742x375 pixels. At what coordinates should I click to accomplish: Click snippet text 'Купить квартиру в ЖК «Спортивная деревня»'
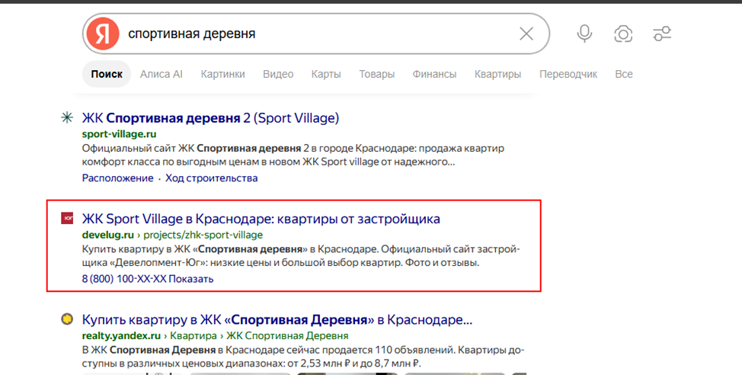[x=193, y=249]
